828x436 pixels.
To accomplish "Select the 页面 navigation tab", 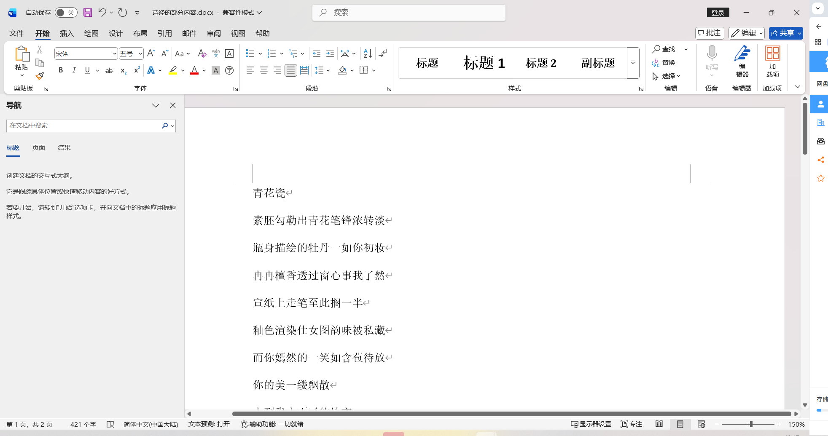I will pos(39,148).
